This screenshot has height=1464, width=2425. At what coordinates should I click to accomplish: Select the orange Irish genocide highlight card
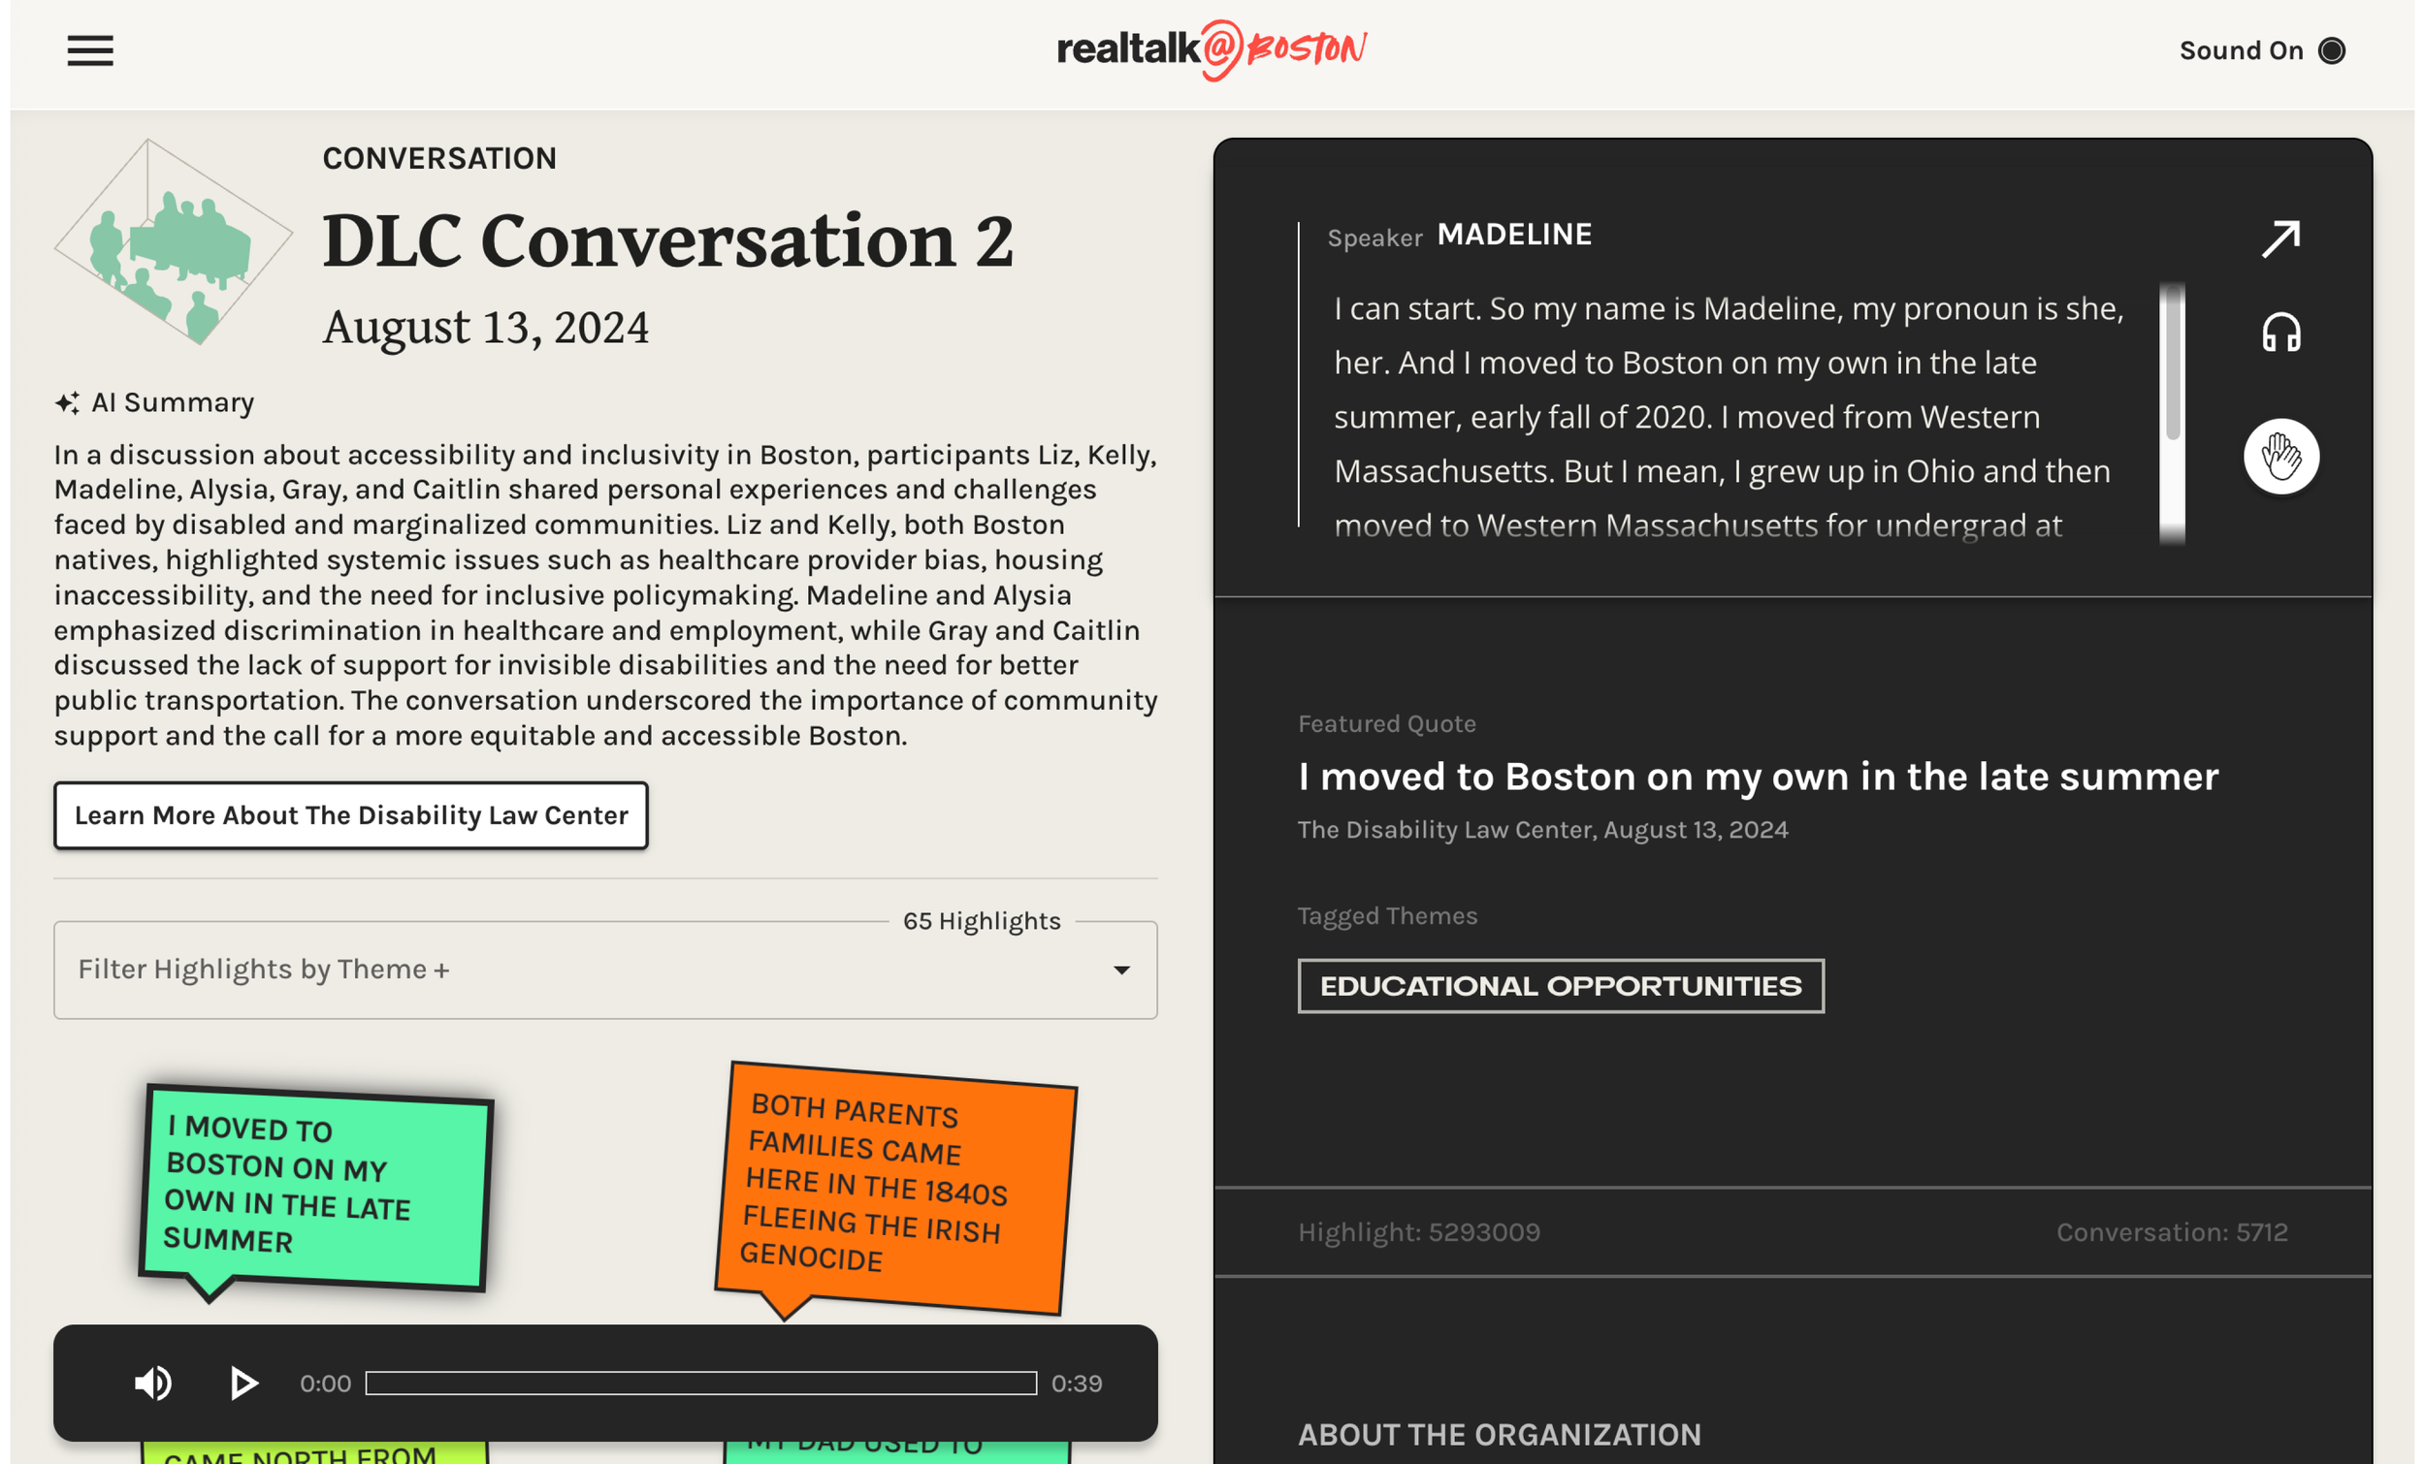(893, 1189)
